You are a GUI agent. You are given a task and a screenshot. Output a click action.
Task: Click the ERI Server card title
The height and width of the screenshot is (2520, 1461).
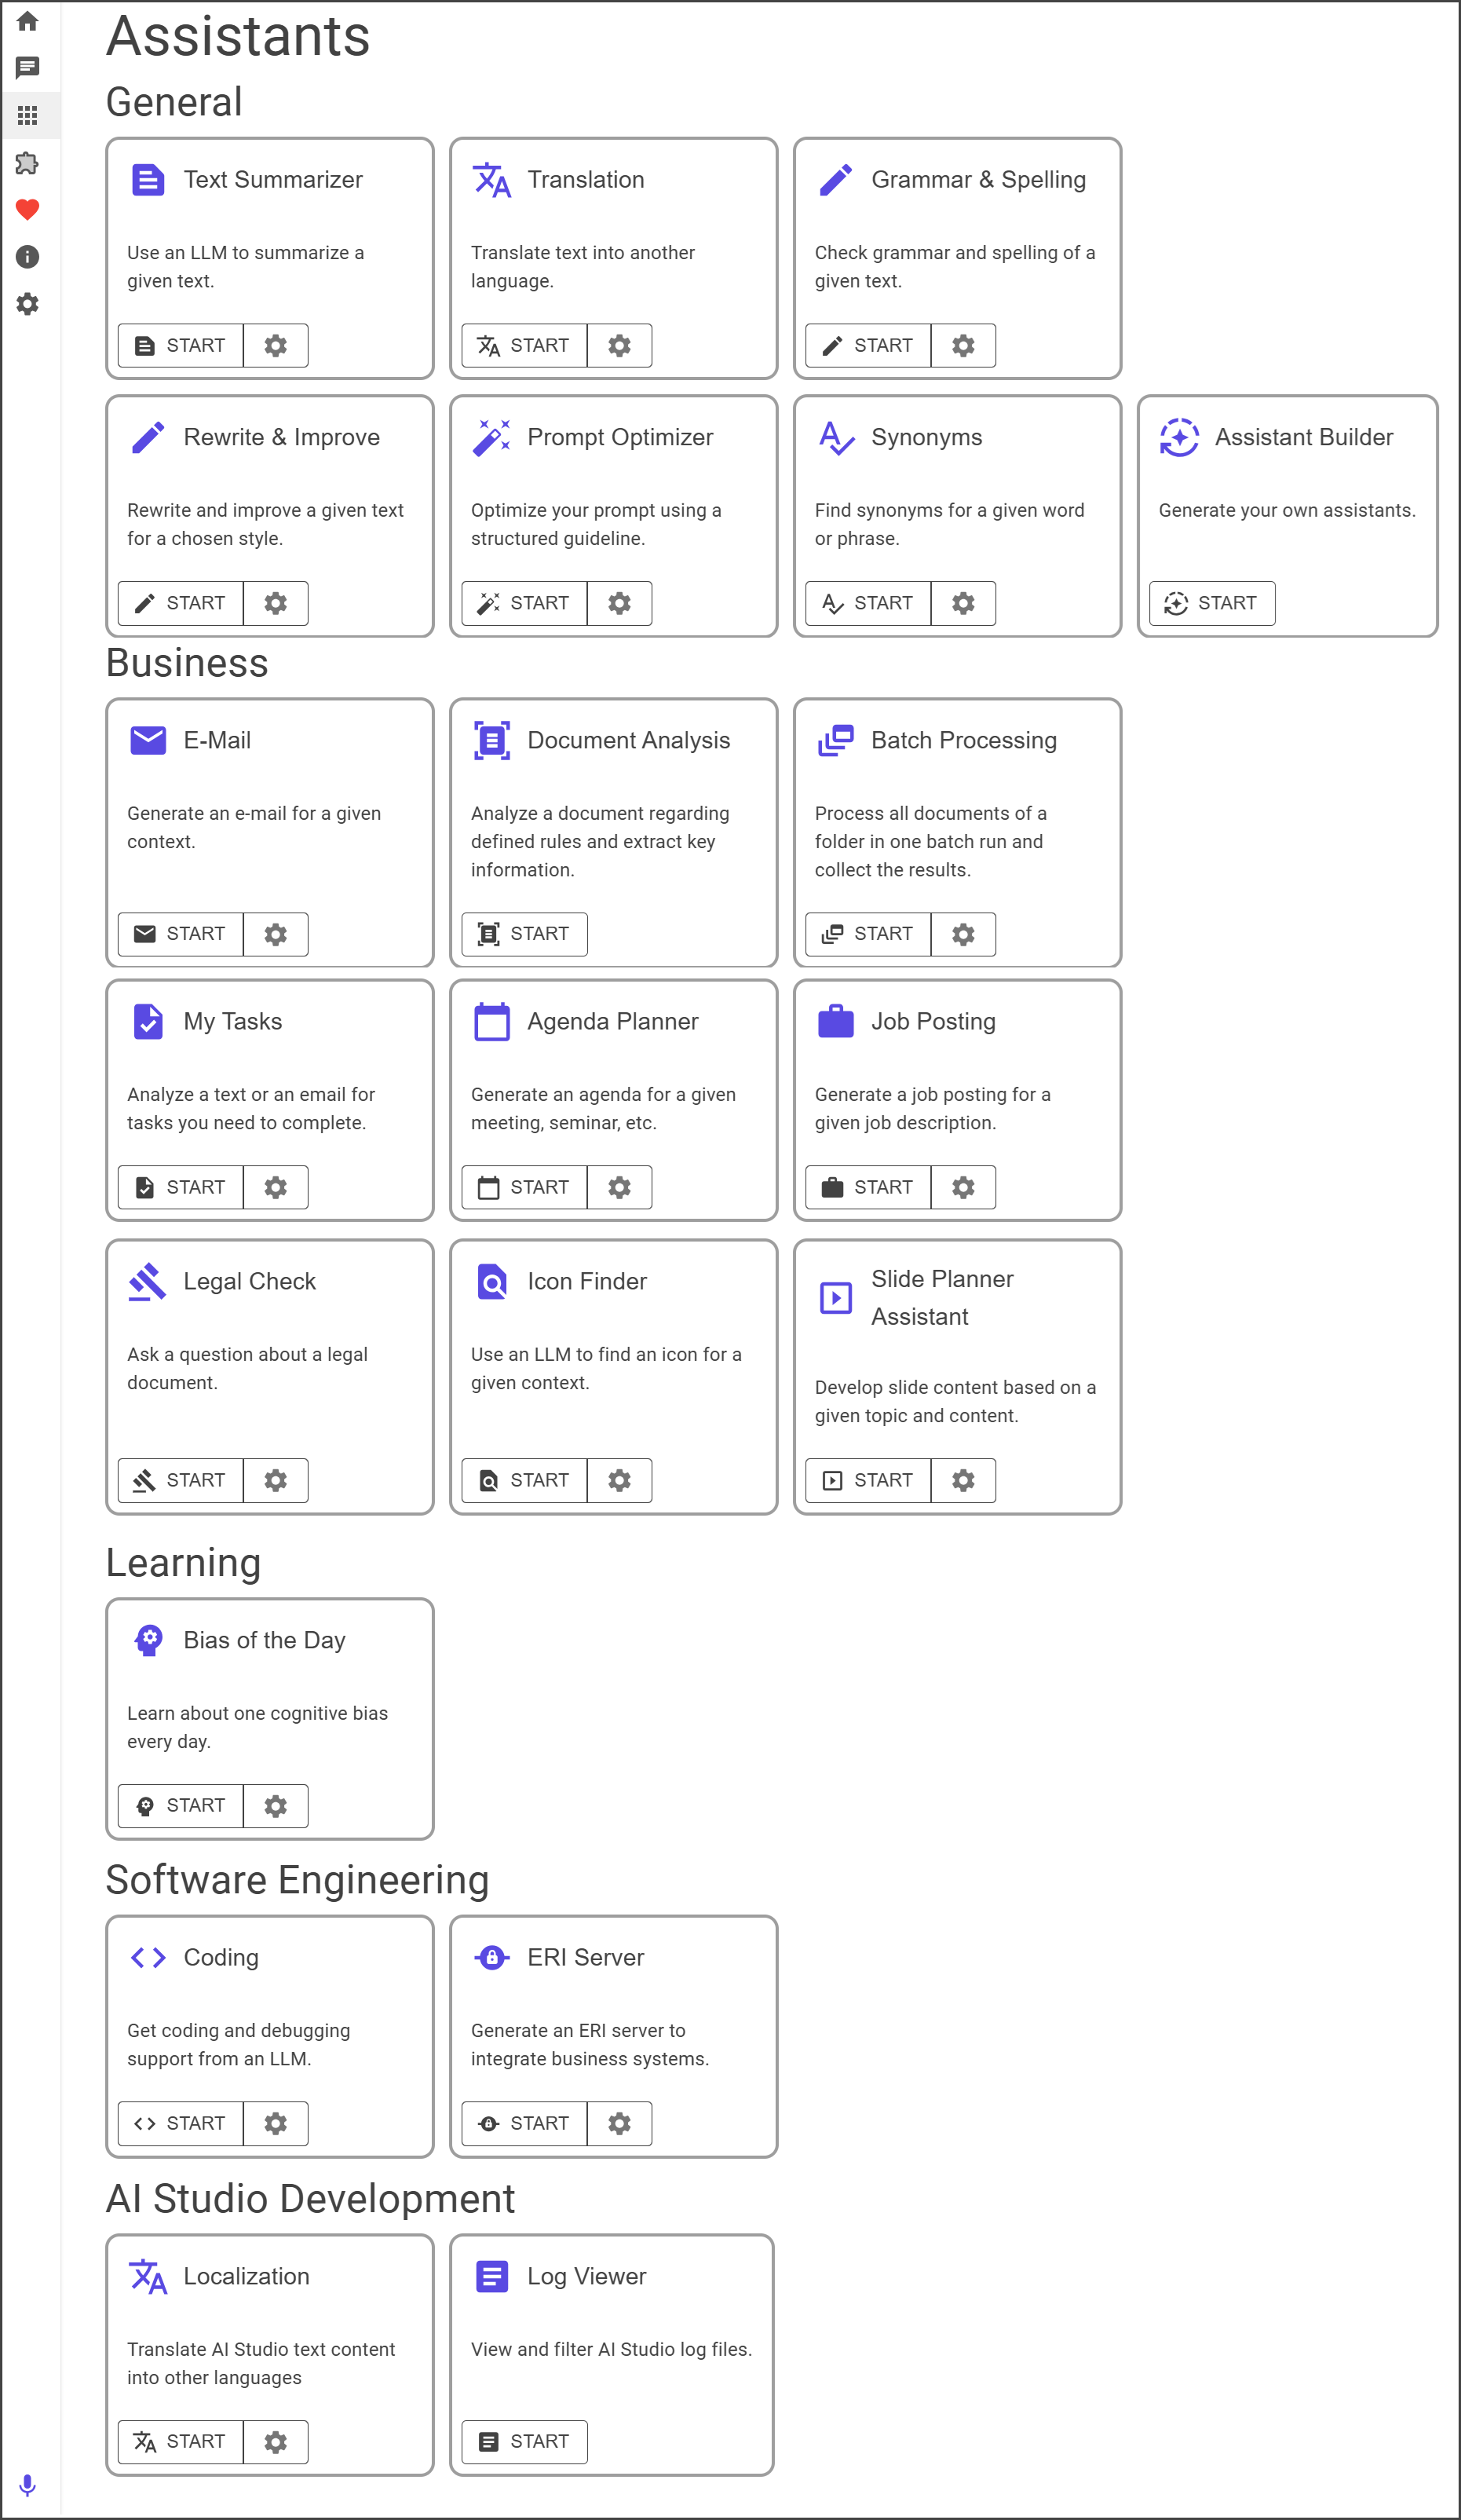coord(586,1957)
